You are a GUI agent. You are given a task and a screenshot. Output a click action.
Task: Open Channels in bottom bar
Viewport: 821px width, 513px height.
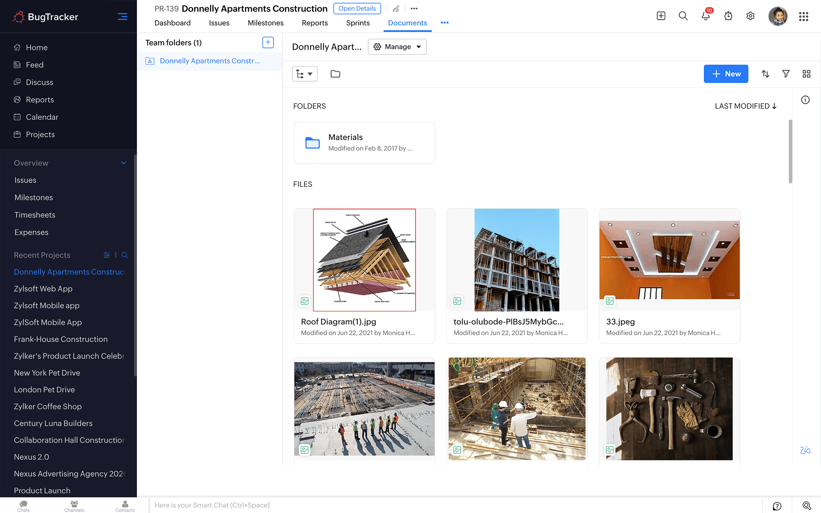(x=74, y=506)
